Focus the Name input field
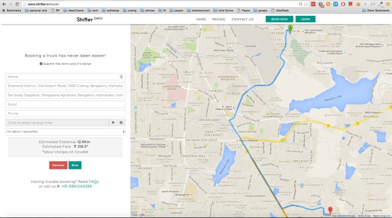The image size is (392, 218). click(66, 77)
